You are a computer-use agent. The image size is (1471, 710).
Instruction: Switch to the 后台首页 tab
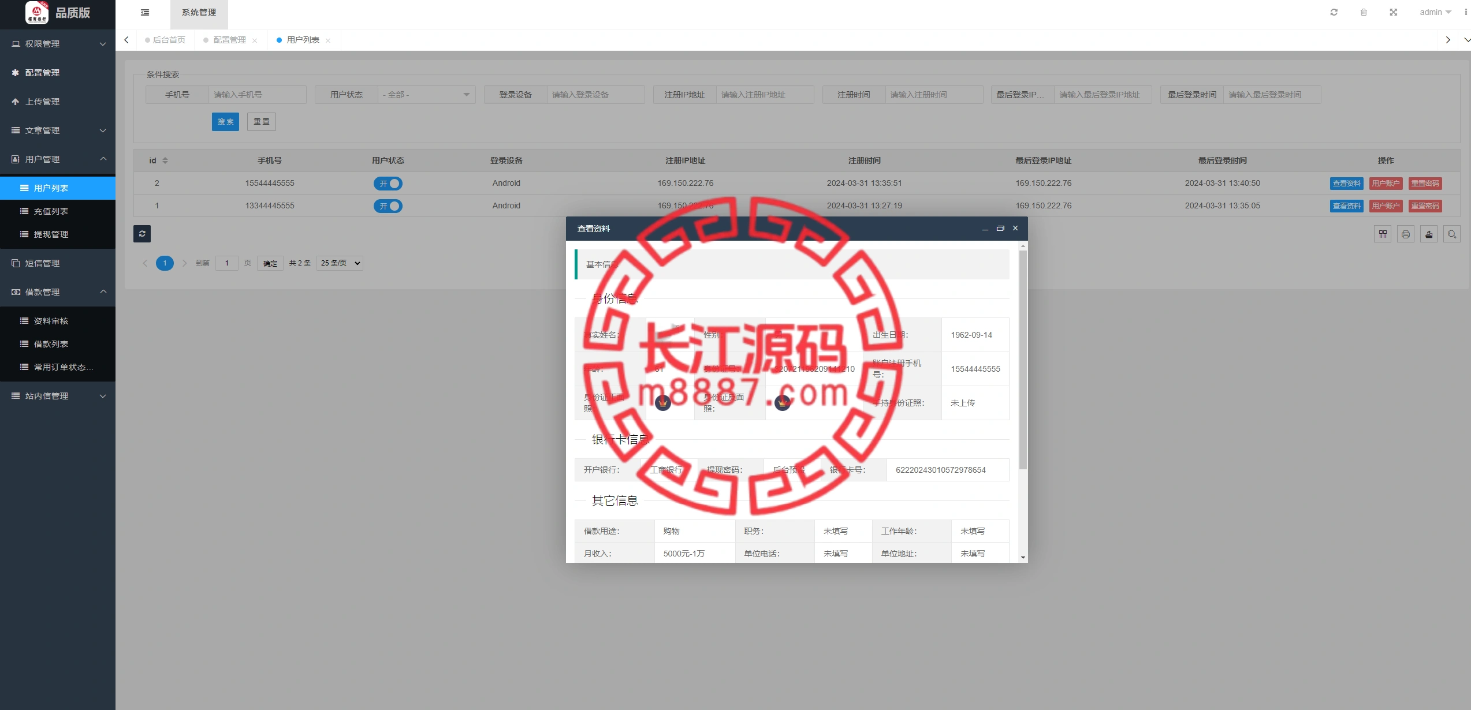166,40
